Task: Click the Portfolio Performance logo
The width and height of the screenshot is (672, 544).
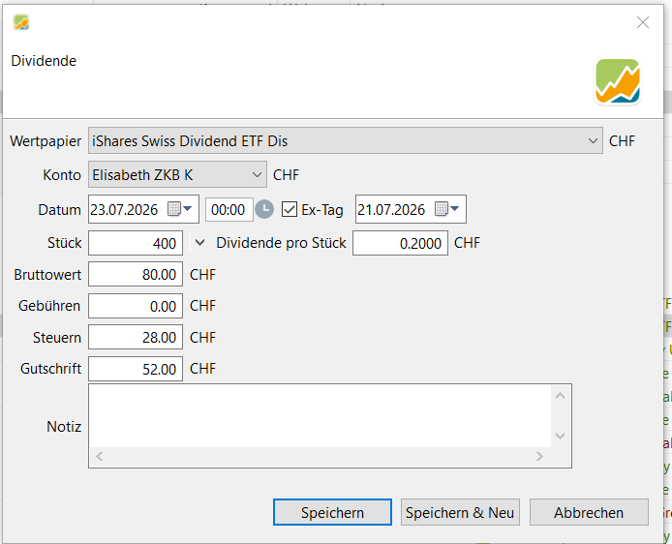Action: [618, 82]
